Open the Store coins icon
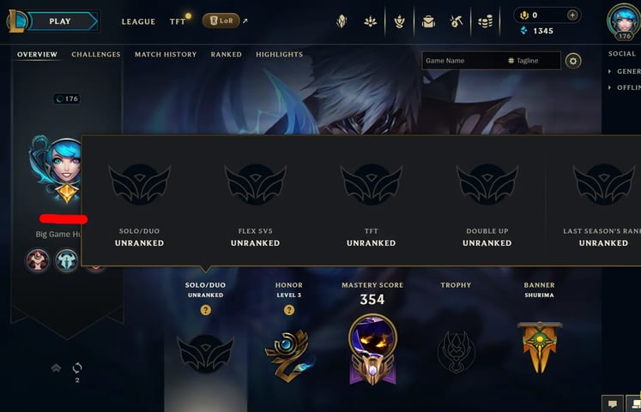This screenshot has height=412, width=641. [485, 21]
